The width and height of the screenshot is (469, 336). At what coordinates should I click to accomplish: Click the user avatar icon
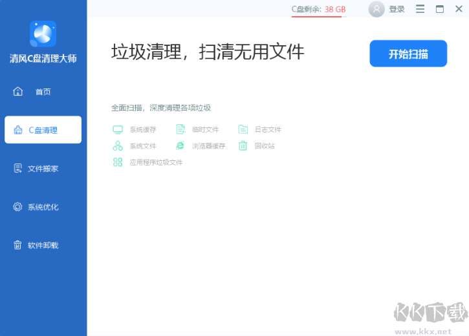point(376,9)
